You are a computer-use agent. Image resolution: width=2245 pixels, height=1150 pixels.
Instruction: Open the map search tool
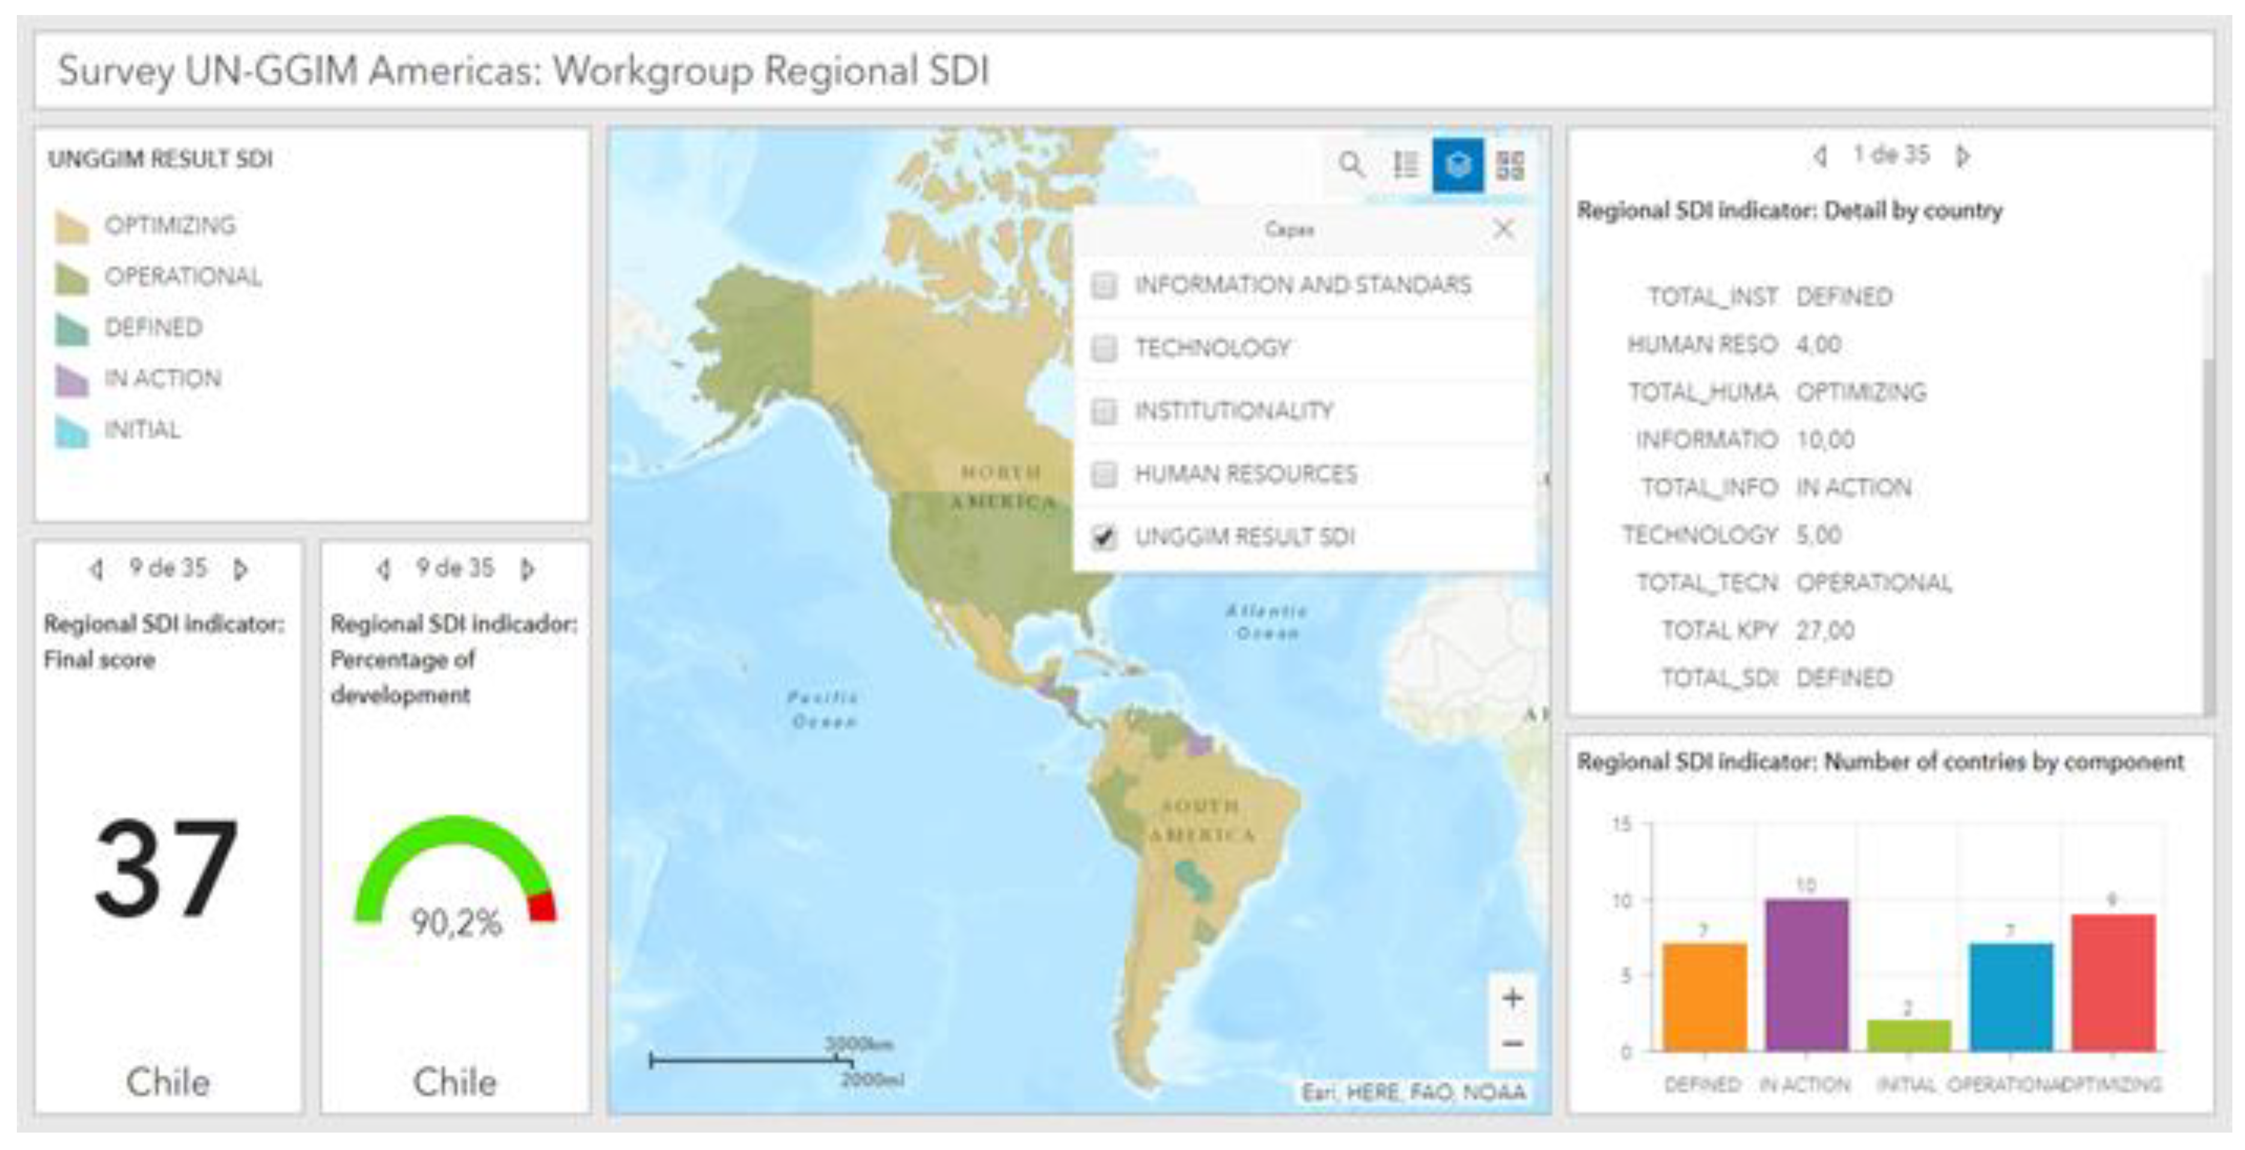[x=1351, y=165]
